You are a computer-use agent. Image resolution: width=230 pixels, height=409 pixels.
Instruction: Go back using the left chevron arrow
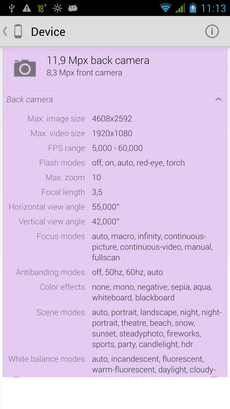pos(5,31)
